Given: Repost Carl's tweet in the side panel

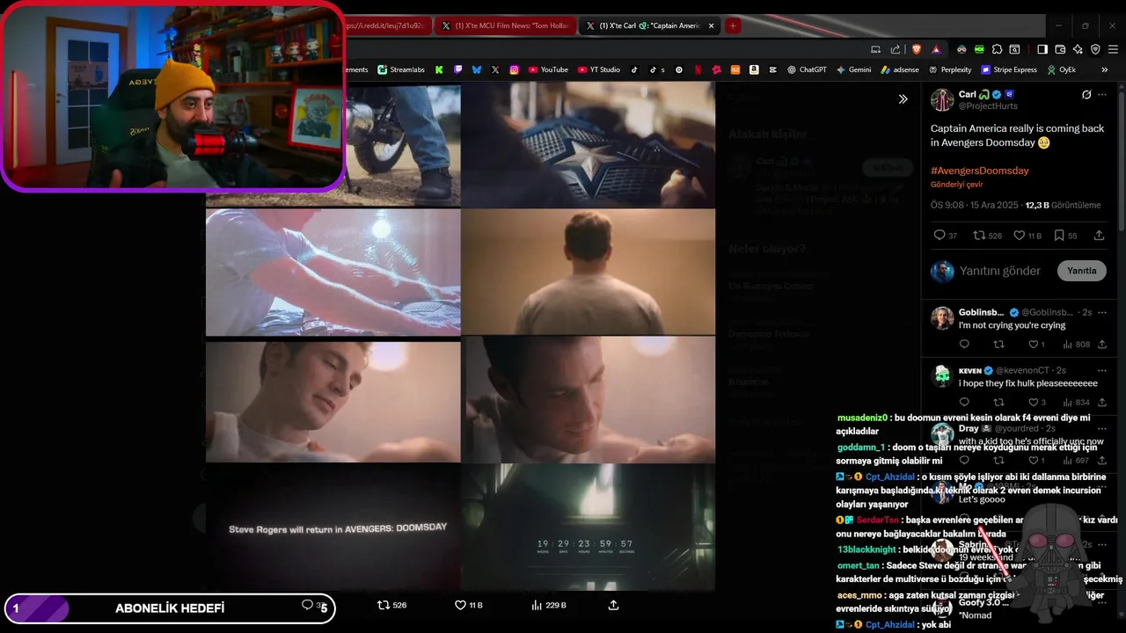Looking at the screenshot, I should tap(987, 236).
